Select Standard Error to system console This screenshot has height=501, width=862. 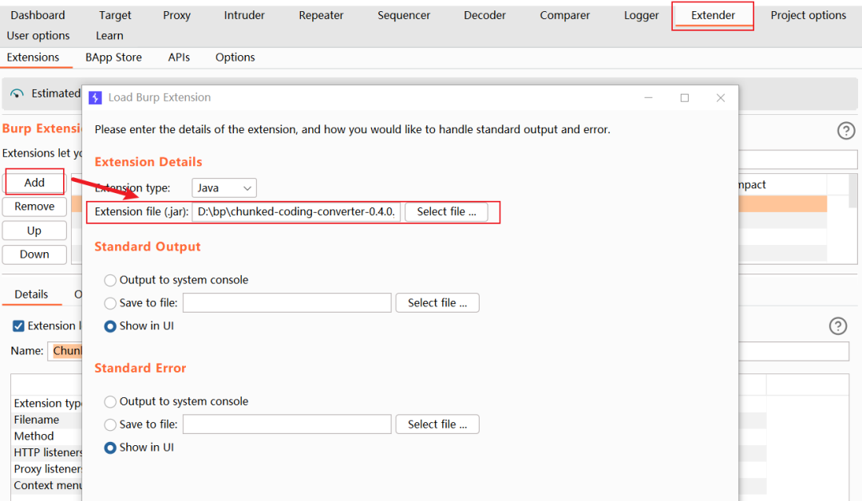tap(110, 401)
